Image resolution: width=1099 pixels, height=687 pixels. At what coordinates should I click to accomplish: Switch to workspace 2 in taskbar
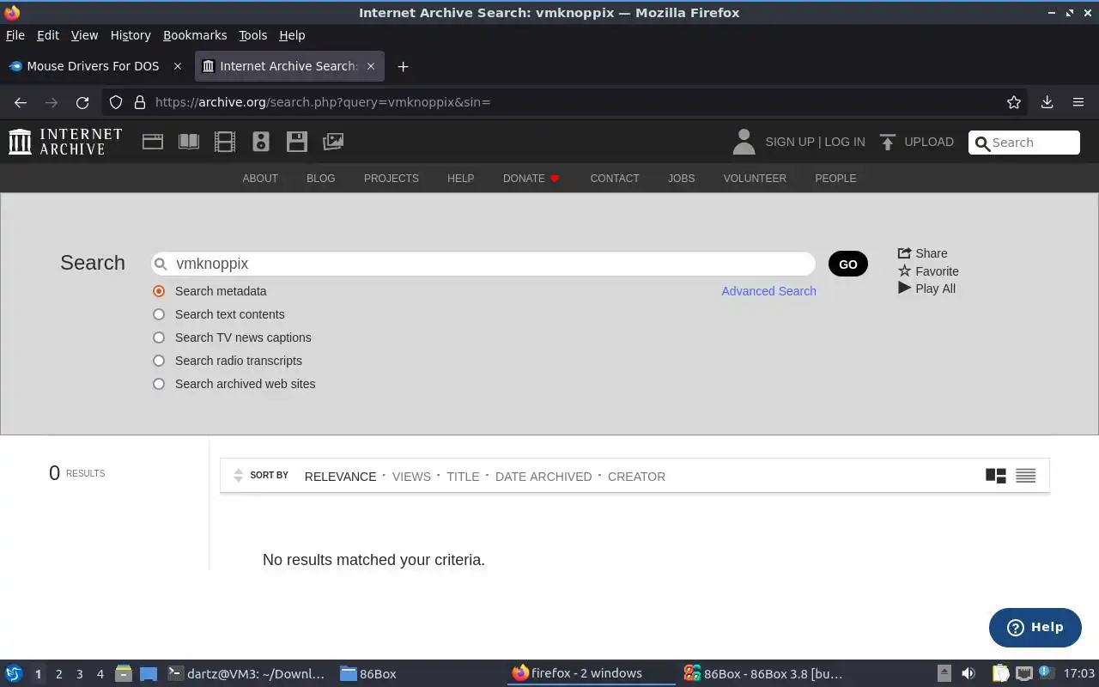58,673
